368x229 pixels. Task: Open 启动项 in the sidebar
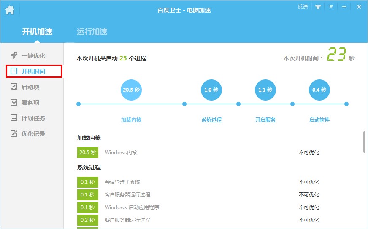30,87
